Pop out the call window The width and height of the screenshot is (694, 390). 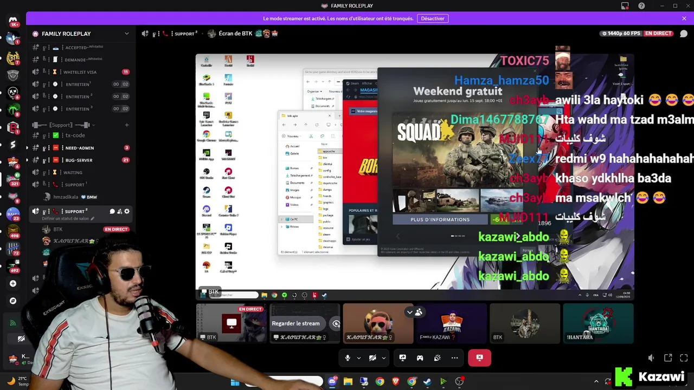point(668,358)
